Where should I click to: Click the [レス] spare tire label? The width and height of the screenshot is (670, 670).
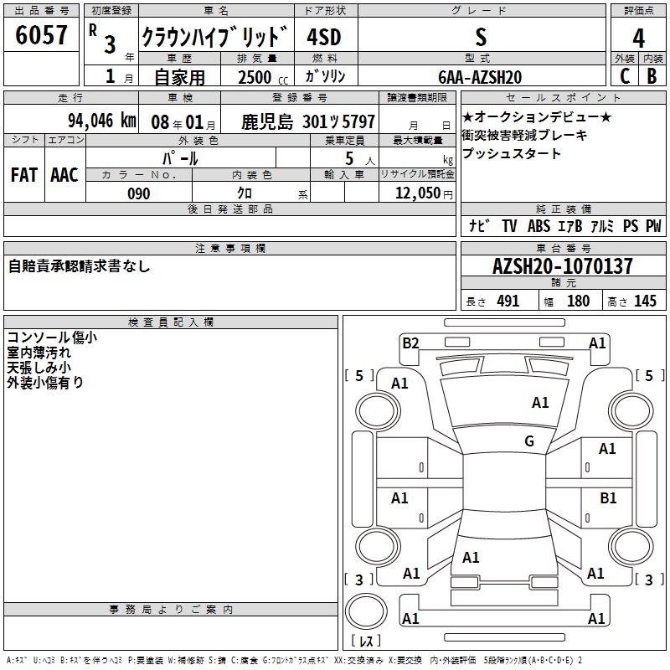coord(366,640)
